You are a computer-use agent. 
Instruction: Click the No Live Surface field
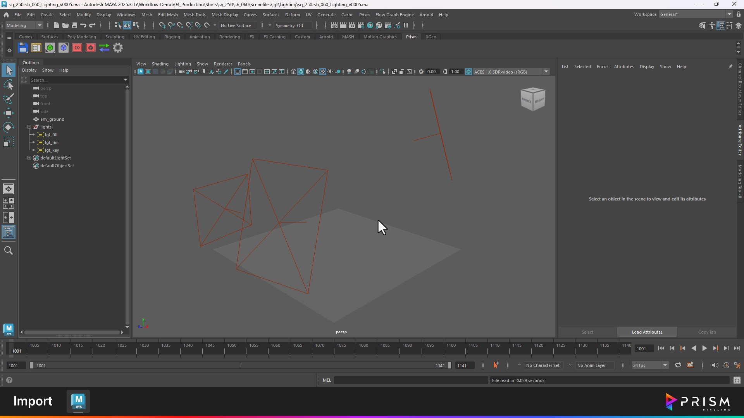point(238,26)
